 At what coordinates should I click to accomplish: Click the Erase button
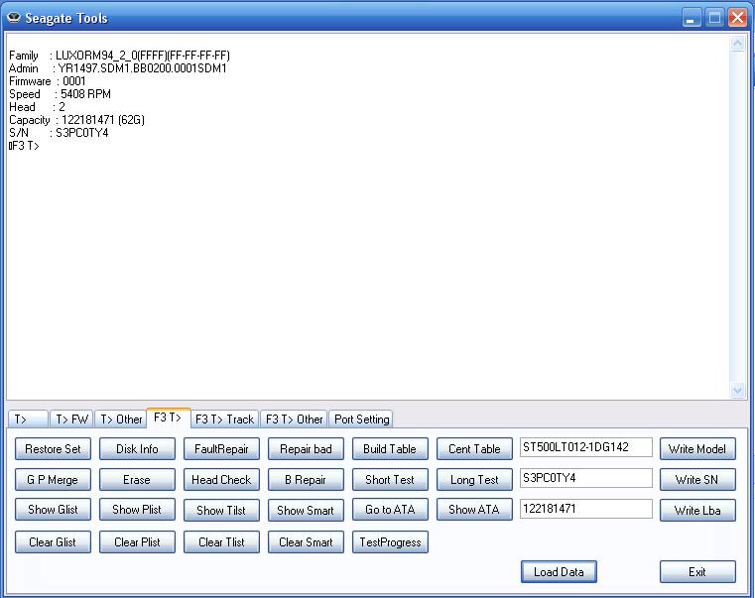tap(137, 480)
